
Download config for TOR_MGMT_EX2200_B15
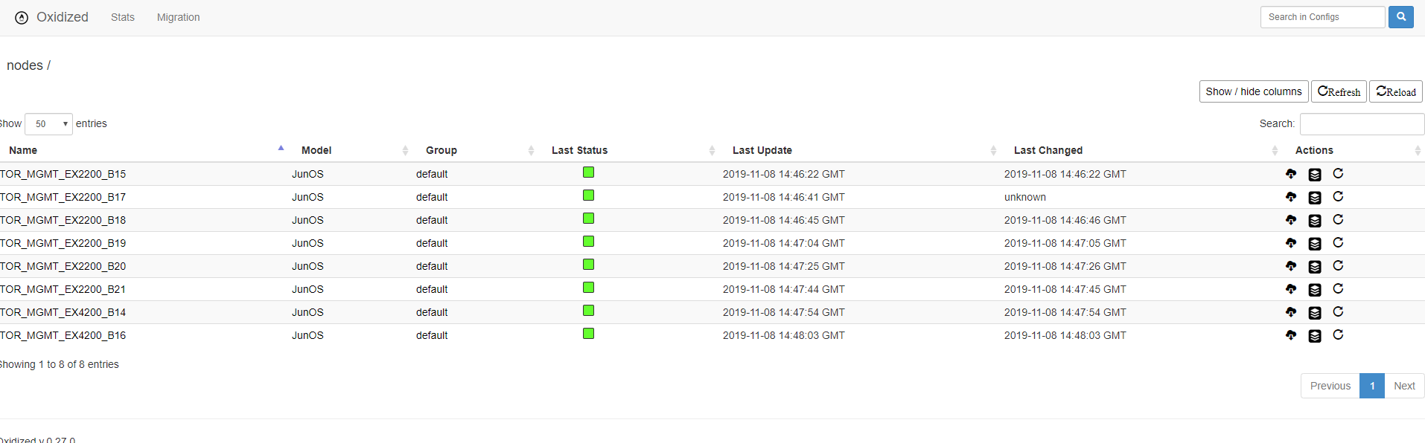(1290, 174)
